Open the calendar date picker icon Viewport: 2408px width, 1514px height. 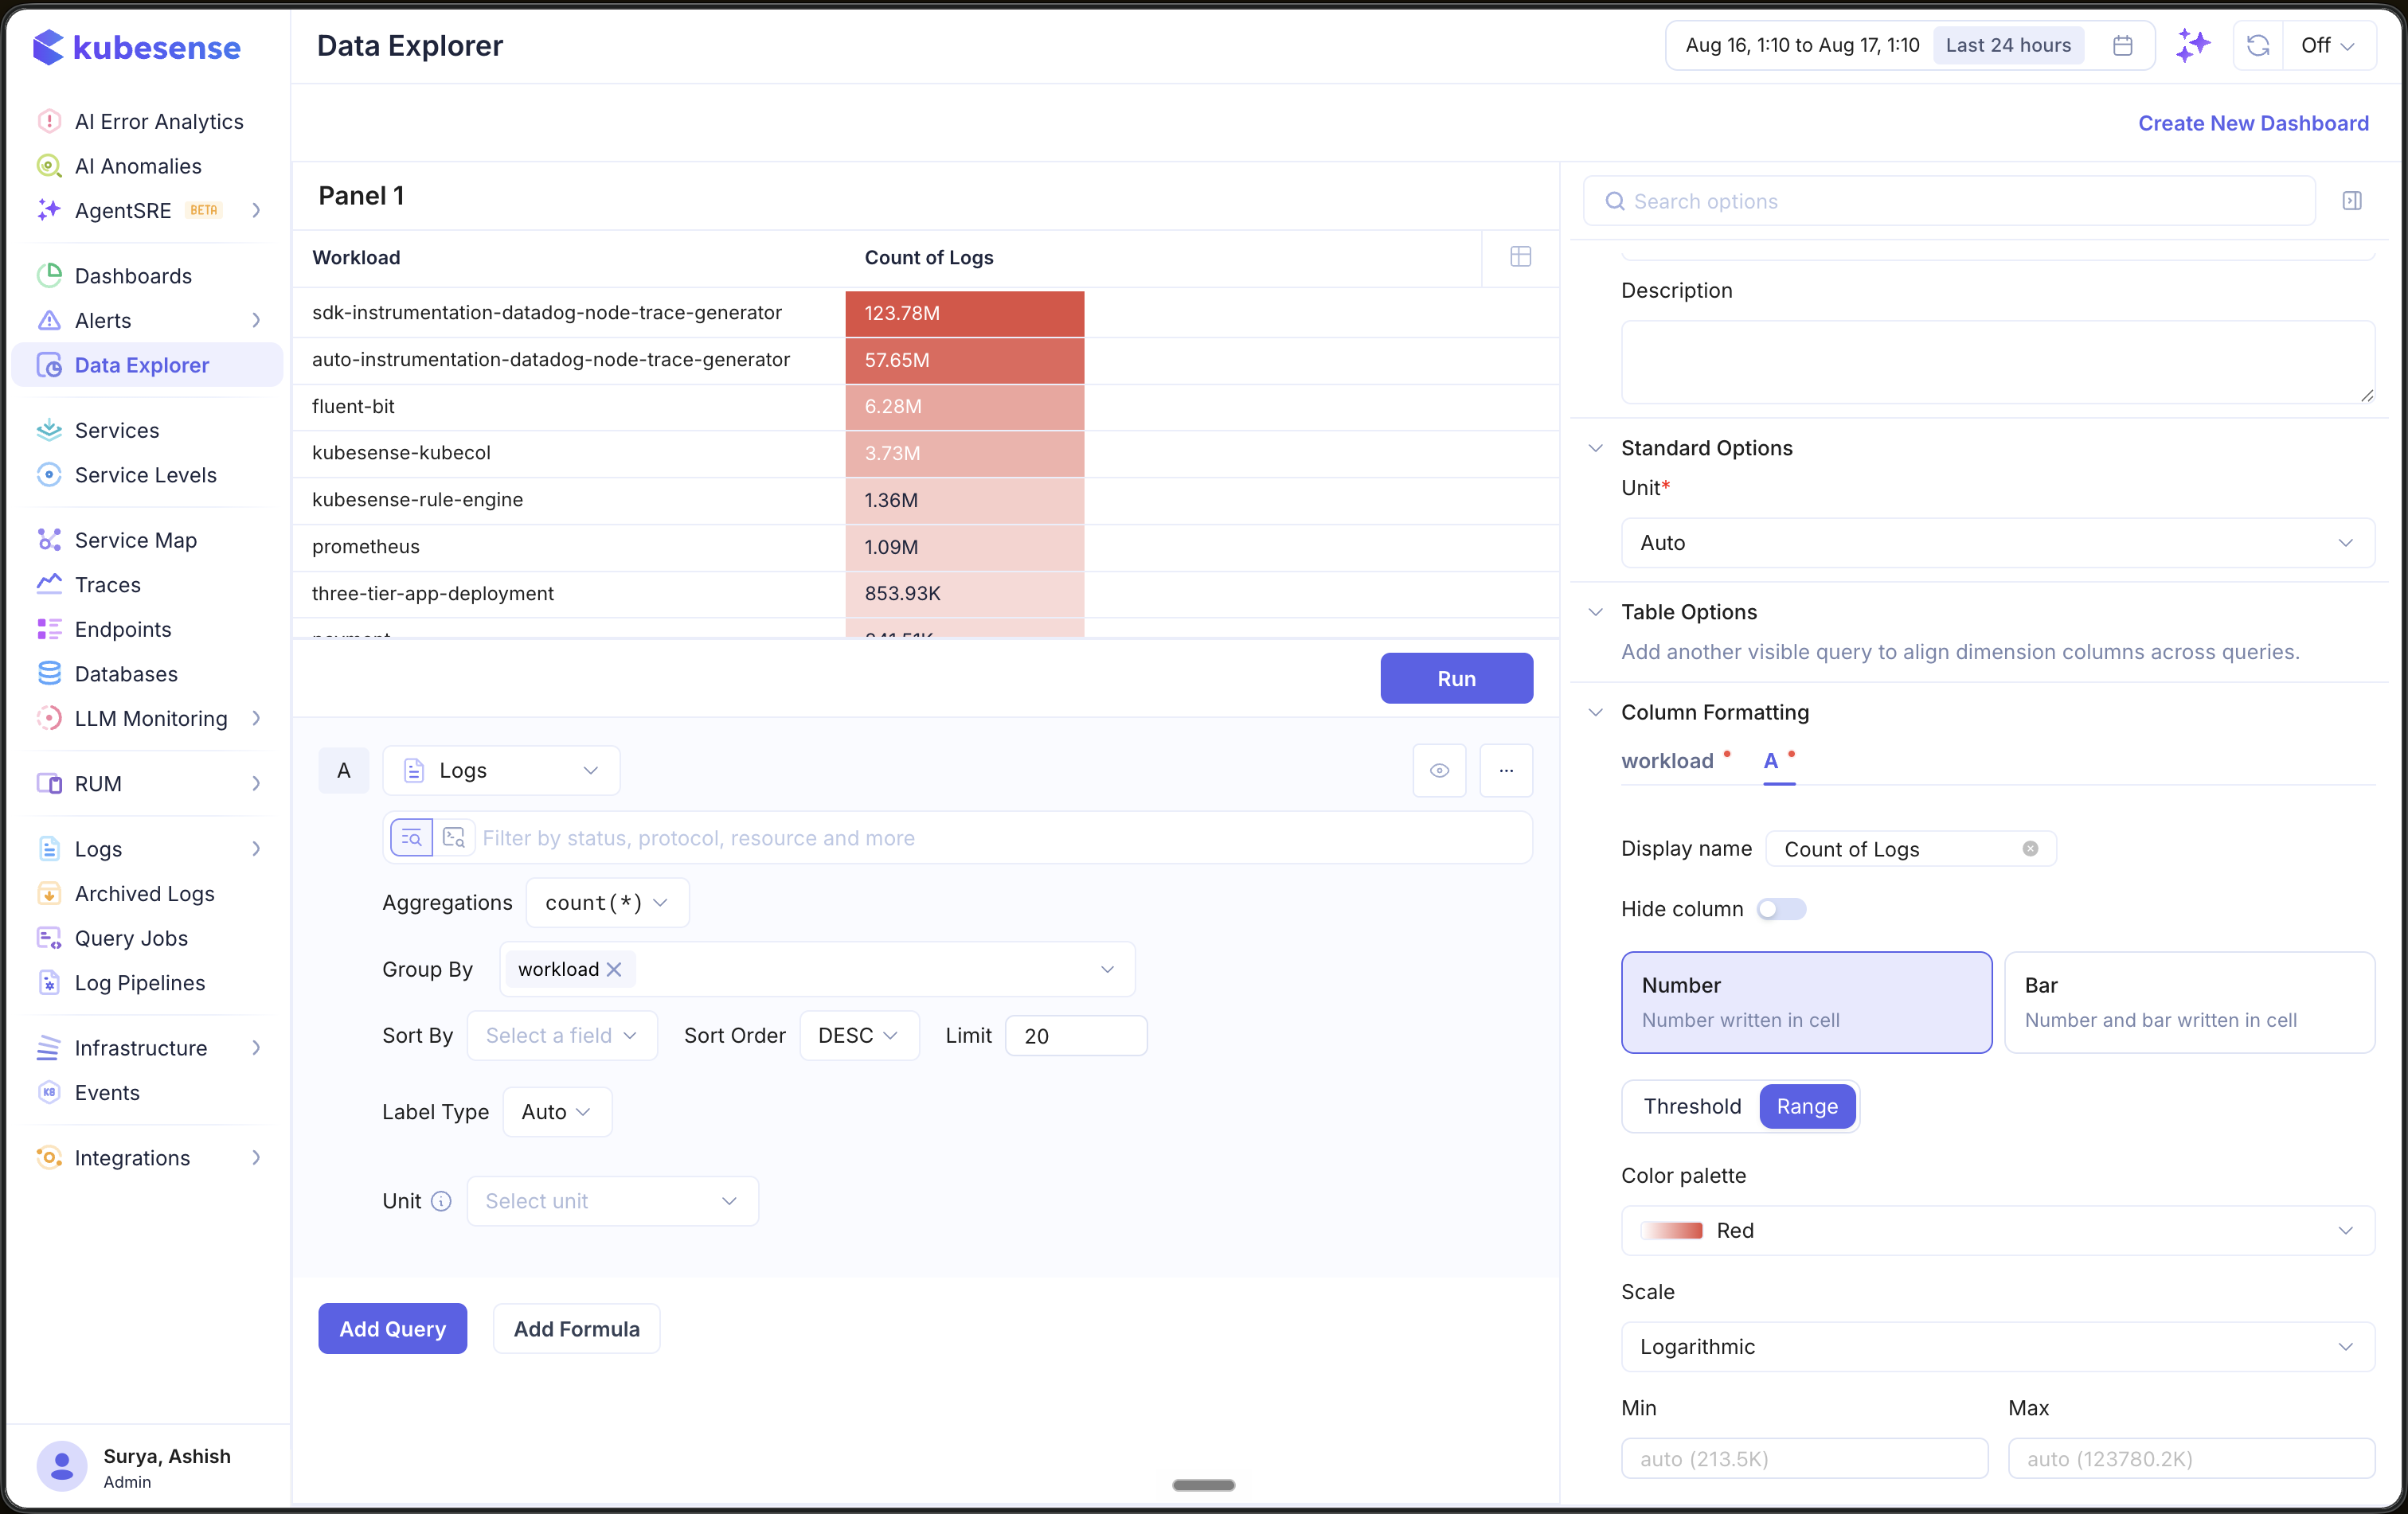click(2122, 45)
